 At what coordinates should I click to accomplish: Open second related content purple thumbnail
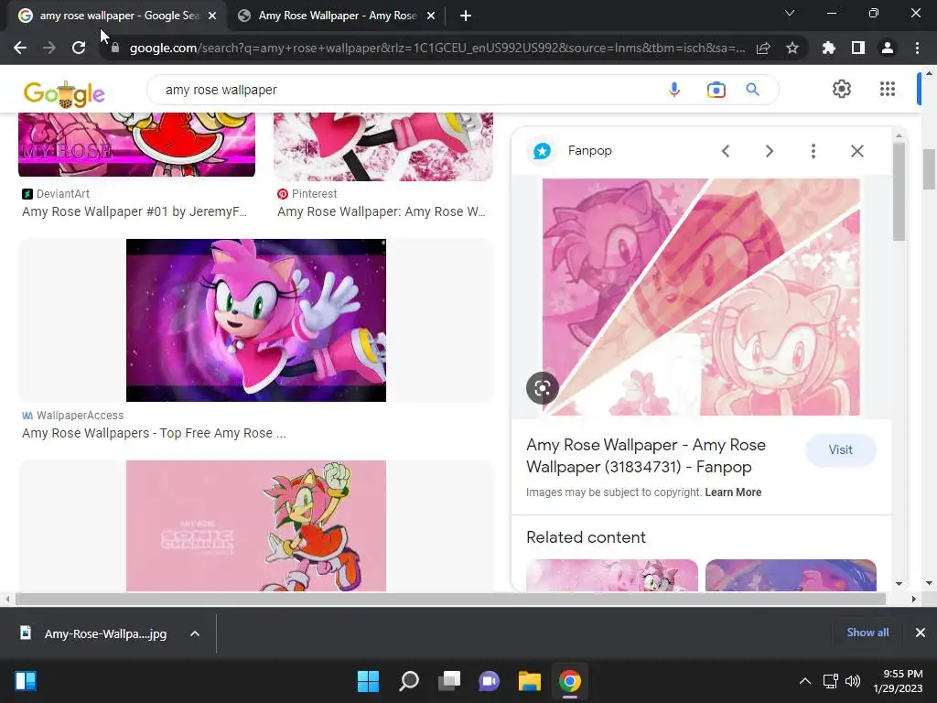point(791,575)
